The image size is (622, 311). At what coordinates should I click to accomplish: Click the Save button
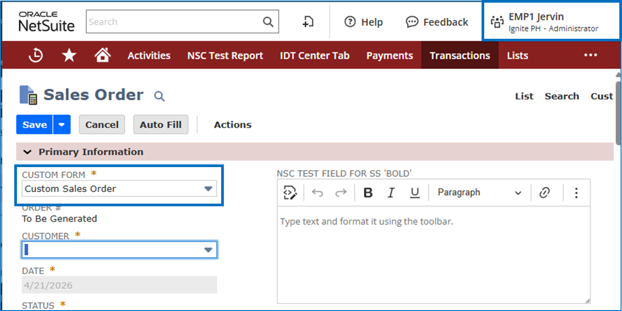pos(35,125)
